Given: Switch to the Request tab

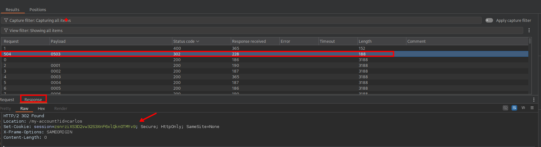Looking at the screenshot, I should click(7, 99).
